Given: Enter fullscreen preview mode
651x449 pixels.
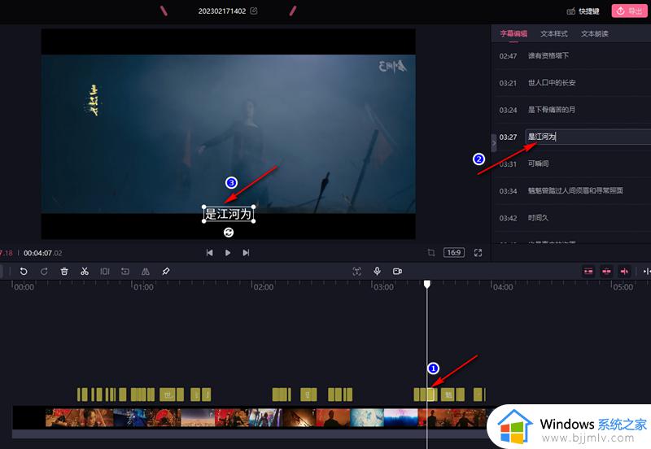Looking at the screenshot, I should click(x=478, y=253).
